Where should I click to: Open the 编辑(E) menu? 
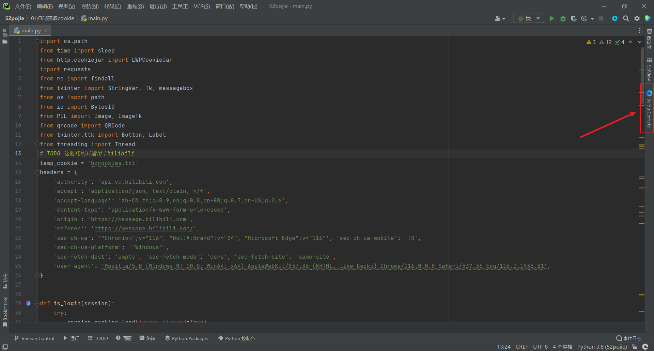(45, 6)
